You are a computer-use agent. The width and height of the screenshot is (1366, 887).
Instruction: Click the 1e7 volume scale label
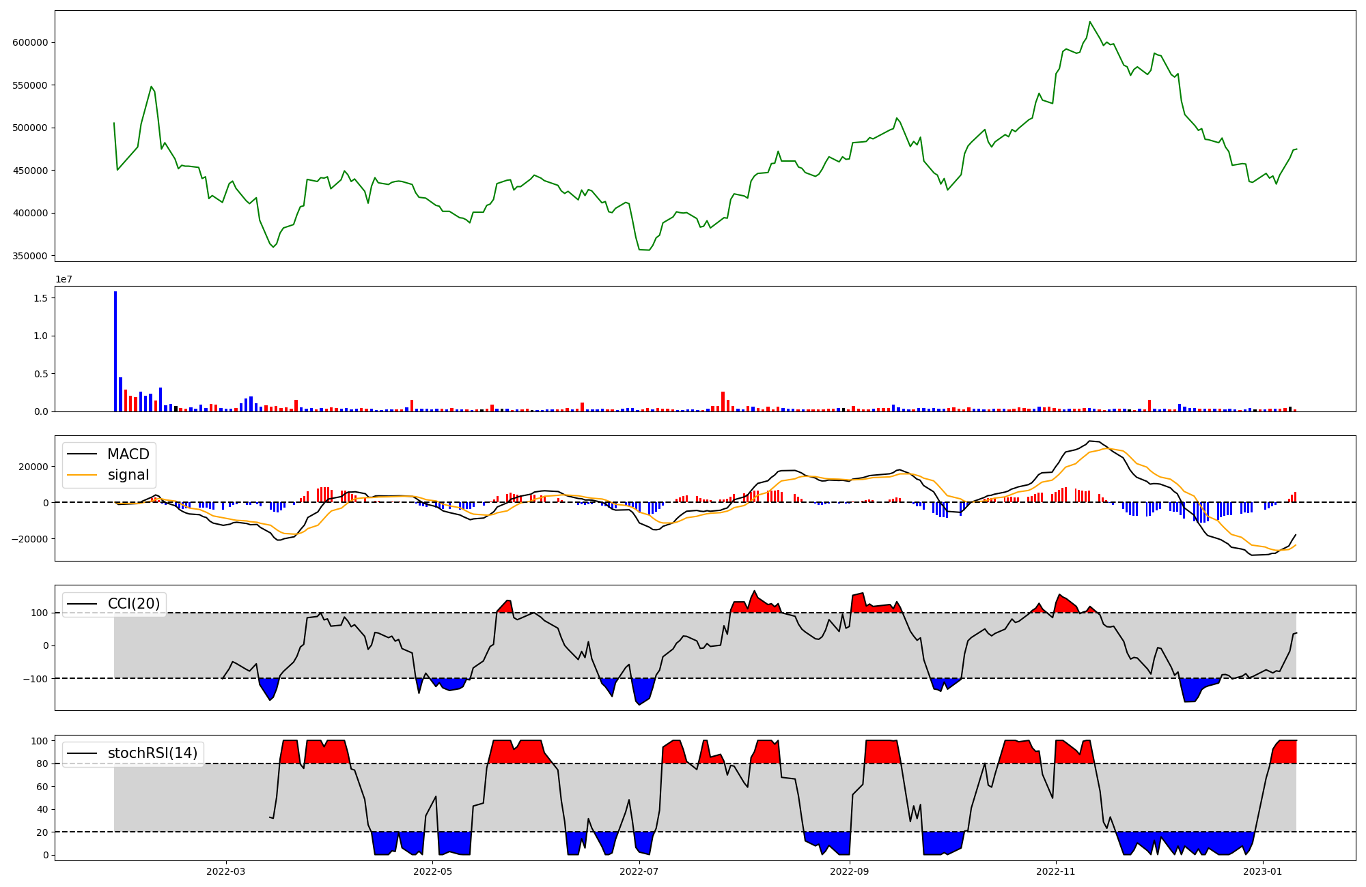coord(64,279)
